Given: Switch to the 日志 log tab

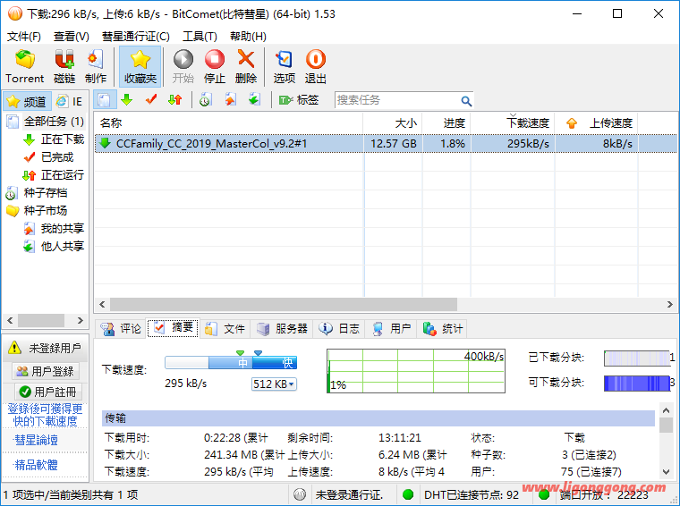Looking at the screenshot, I should coord(339,328).
